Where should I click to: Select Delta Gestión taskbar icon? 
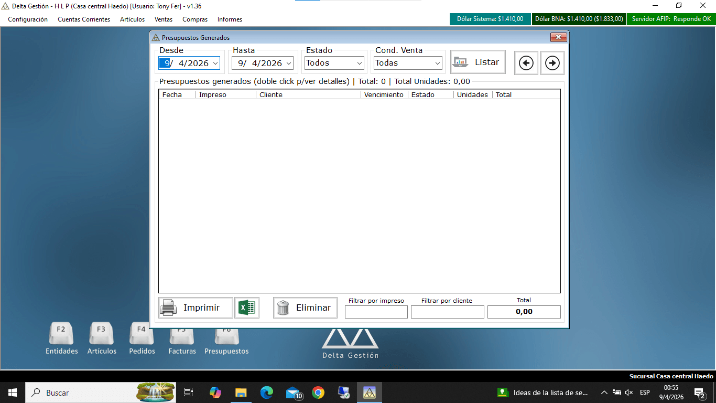[370, 393]
